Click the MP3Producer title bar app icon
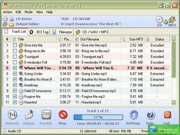Image resolution: width=180 pixels, height=135 pixels. [x=4, y=5]
